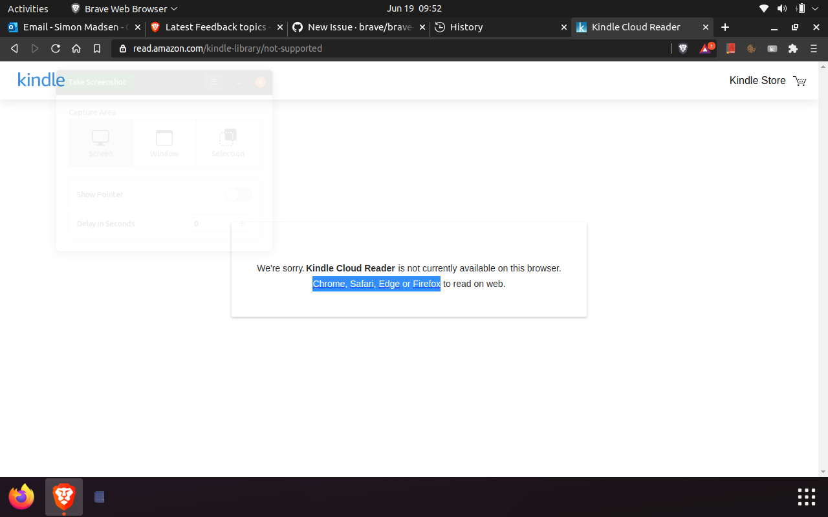Open the browser extensions puzzle-piece icon
The height and width of the screenshot is (517, 828).
coord(793,48)
